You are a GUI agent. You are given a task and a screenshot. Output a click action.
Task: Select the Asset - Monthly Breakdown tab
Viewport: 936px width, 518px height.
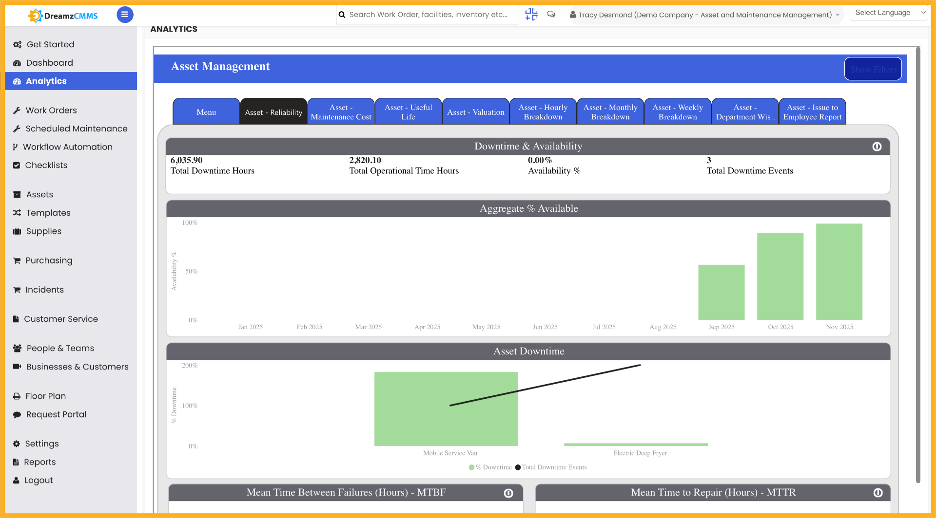click(x=610, y=111)
